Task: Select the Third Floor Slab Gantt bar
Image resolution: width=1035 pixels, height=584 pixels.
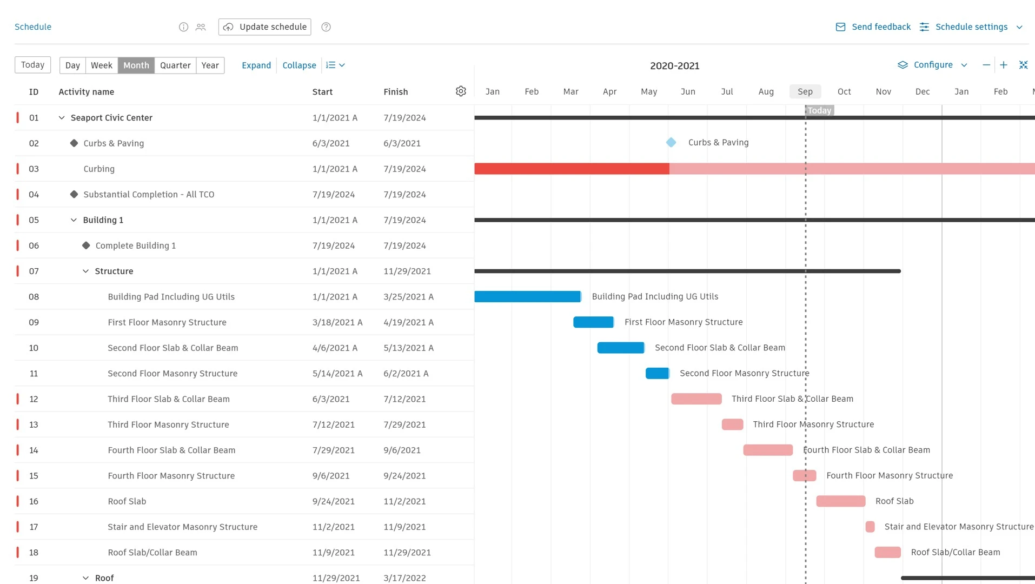Action: coord(696,399)
